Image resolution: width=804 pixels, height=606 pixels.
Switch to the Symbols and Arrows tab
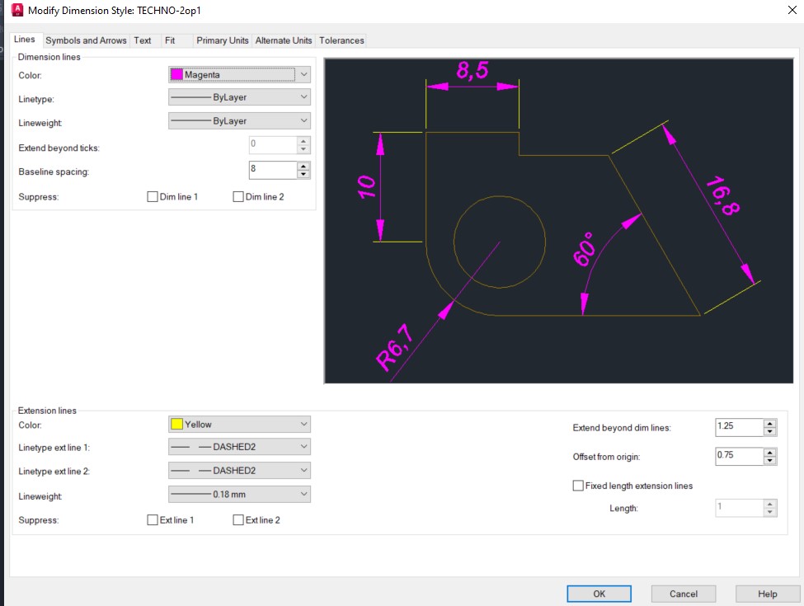pos(86,40)
